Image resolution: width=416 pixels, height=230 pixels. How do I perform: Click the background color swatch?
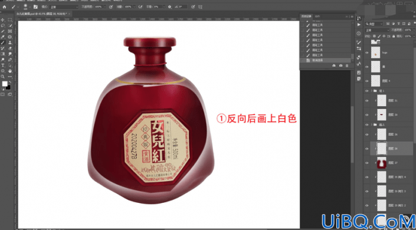point(8,87)
